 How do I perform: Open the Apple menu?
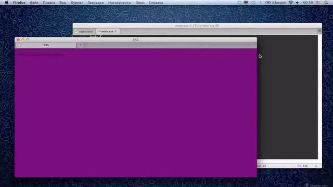click(x=6, y=3)
